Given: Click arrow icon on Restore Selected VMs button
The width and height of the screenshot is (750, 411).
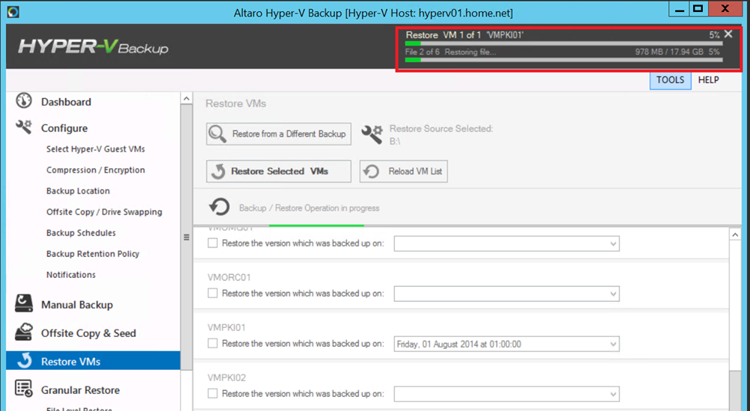Looking at the screenshot, I should tap(218, 171).
